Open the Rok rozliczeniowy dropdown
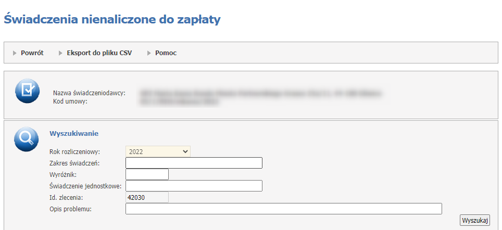Image resolution: width=502 pixels, height=230 pixels. (x=158, y=151)
